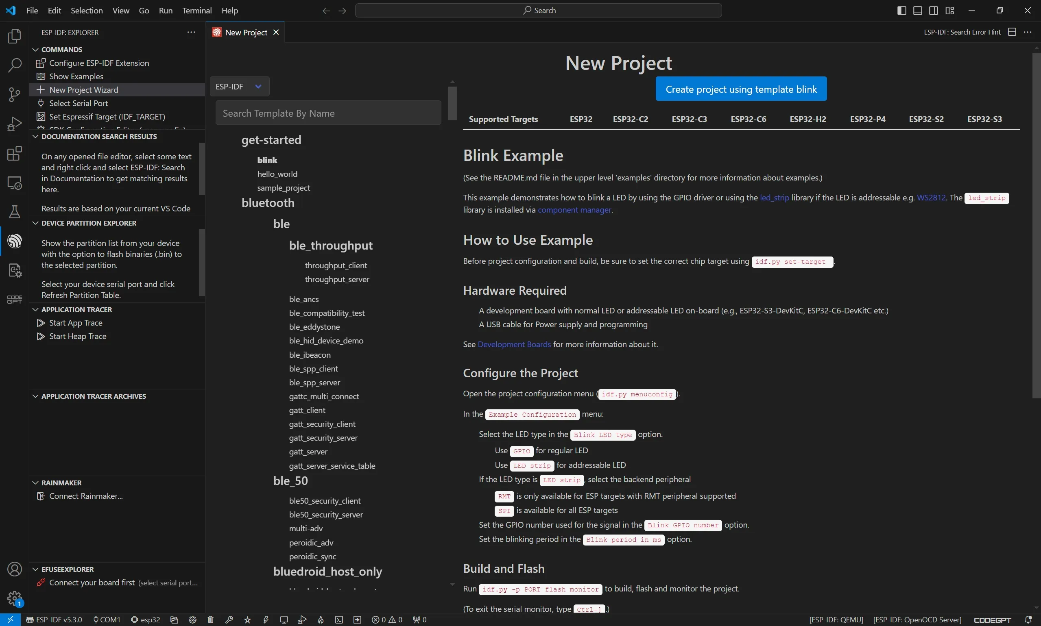Click the full clean trash icon in status bar
The width and height of the screenshot is (1041, 626).
pyautogui.click(x=211, y=619)
